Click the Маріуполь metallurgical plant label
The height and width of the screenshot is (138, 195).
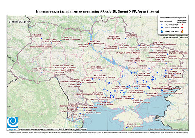[x=166, y=88]
